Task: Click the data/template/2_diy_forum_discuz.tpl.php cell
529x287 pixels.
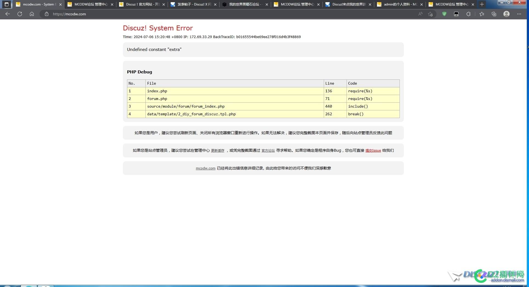Action: pyautogui.click(x=235, y=114)
